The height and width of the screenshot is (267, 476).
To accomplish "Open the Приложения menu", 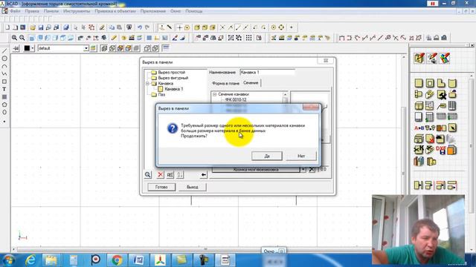I will (x=153, y=11).
